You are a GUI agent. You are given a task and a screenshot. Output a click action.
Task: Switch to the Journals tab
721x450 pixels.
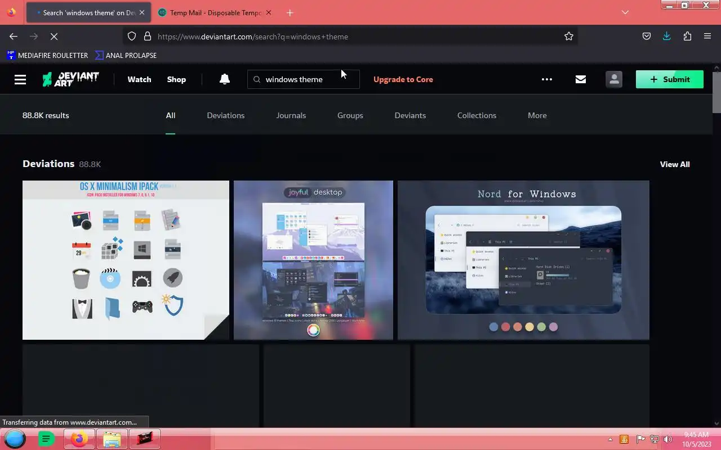(291, 115)
